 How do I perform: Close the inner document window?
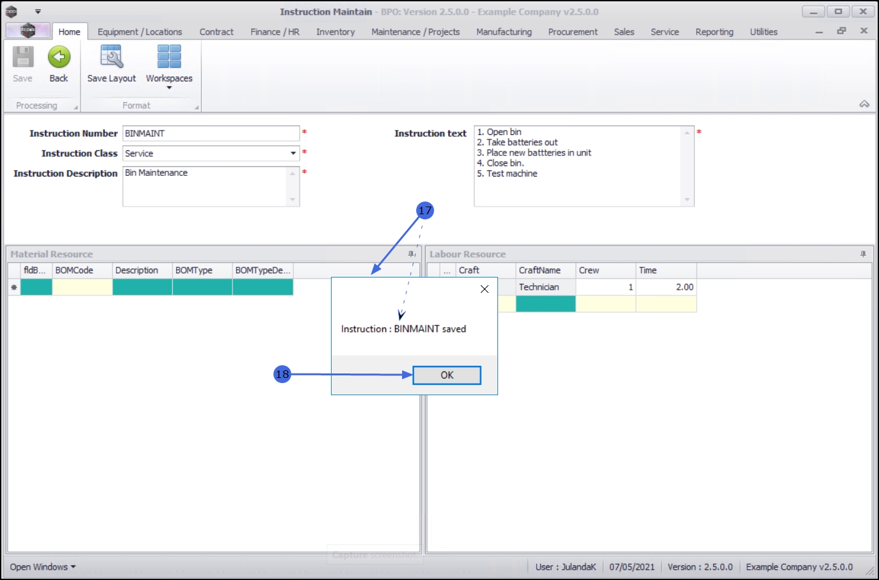(x=864, y=31)
